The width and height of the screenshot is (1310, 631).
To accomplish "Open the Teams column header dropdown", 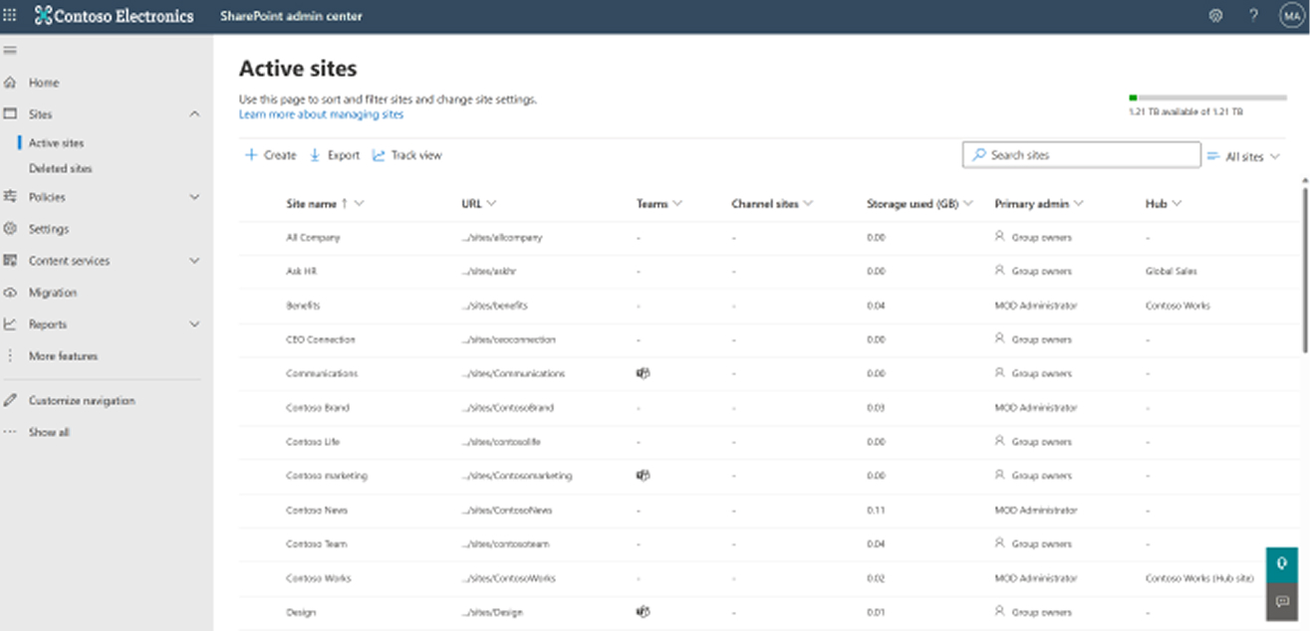I will tap(677, 204).
